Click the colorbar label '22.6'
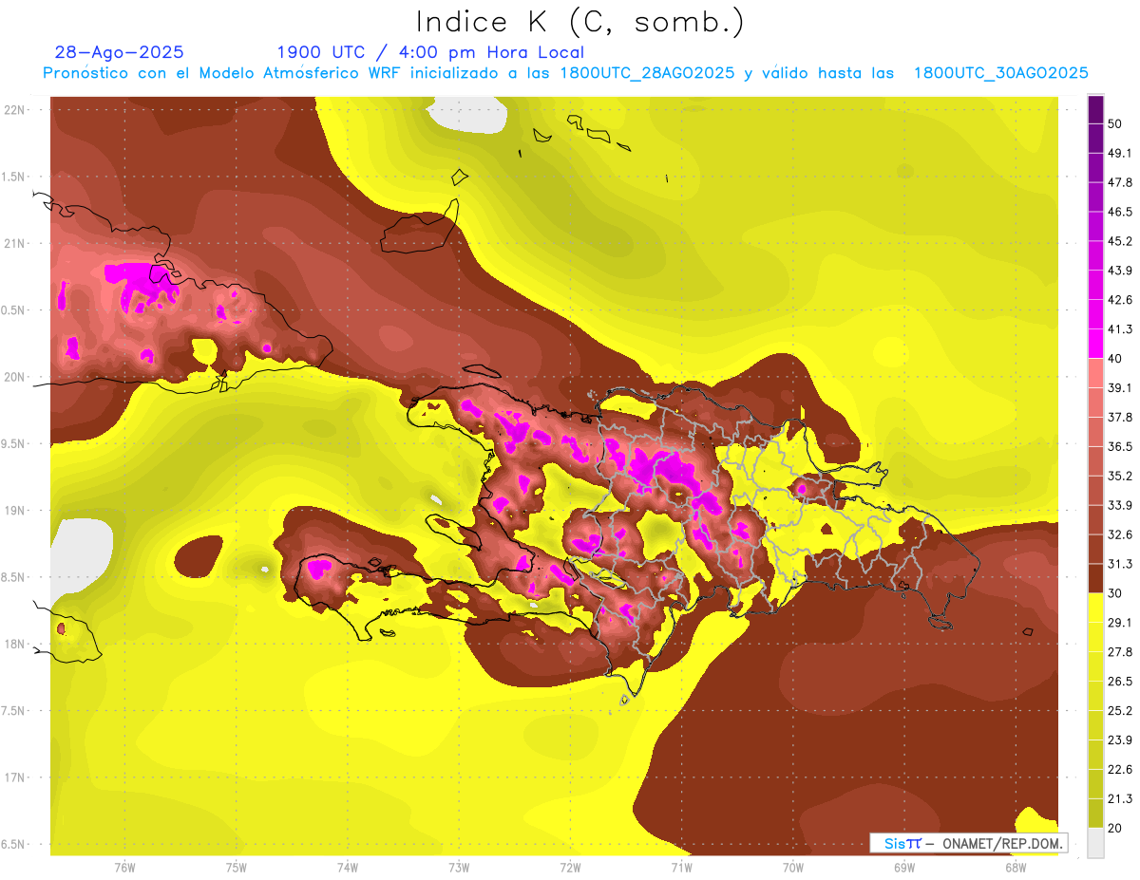The image size is (1140, 880). [1119, 769]
